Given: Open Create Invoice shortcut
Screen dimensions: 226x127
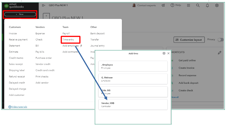Looking at the screenshot, I should pyautogui.click(x=186, y=68).
